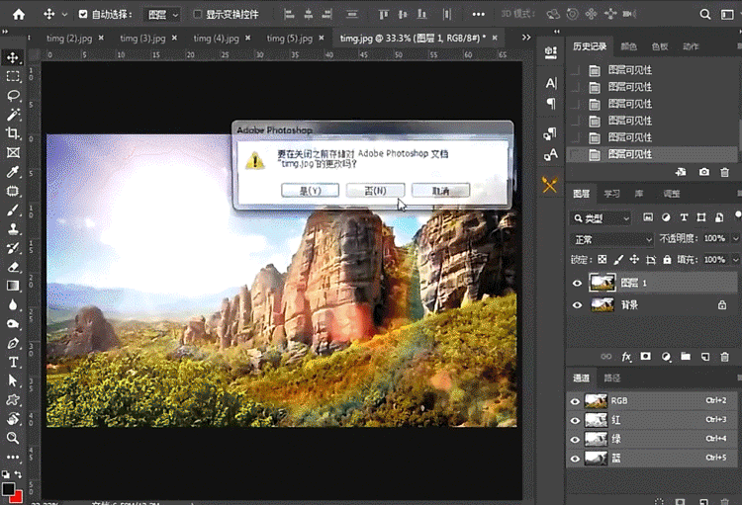Open layer styles fx button

coord(626,357)
